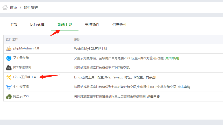Select the 系统工具 tab

click(x=65, y=25)
